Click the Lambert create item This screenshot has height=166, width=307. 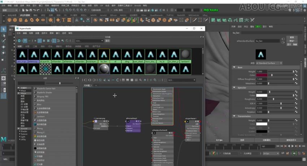(x=40, y=117)
